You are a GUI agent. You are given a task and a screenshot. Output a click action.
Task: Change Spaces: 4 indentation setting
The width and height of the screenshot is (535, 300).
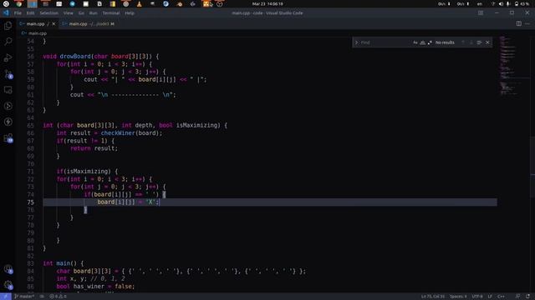(458, 297)
